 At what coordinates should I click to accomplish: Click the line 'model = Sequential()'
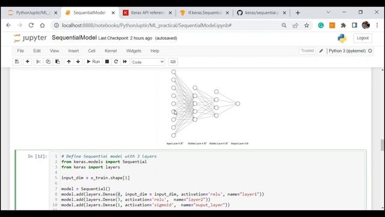(85, 189)
